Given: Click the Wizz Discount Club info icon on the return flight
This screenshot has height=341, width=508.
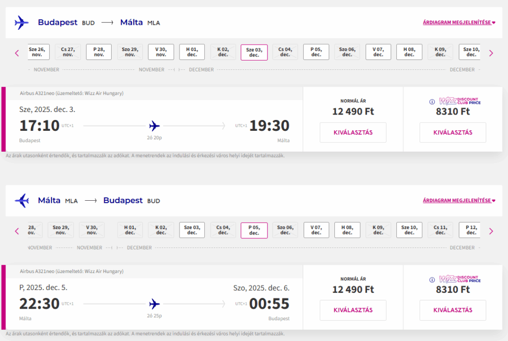Looking at the screenshot, I should click(432, 280).
